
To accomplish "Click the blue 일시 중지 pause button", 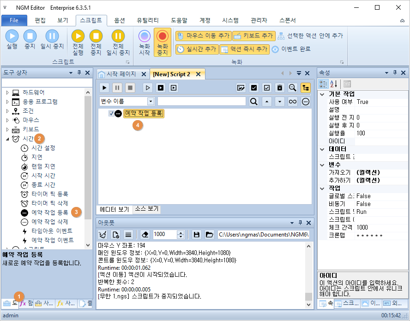I will 52,40.
